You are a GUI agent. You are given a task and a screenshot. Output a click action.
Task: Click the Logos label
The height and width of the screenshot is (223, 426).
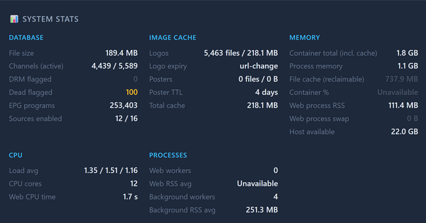[x=159, y=53]
